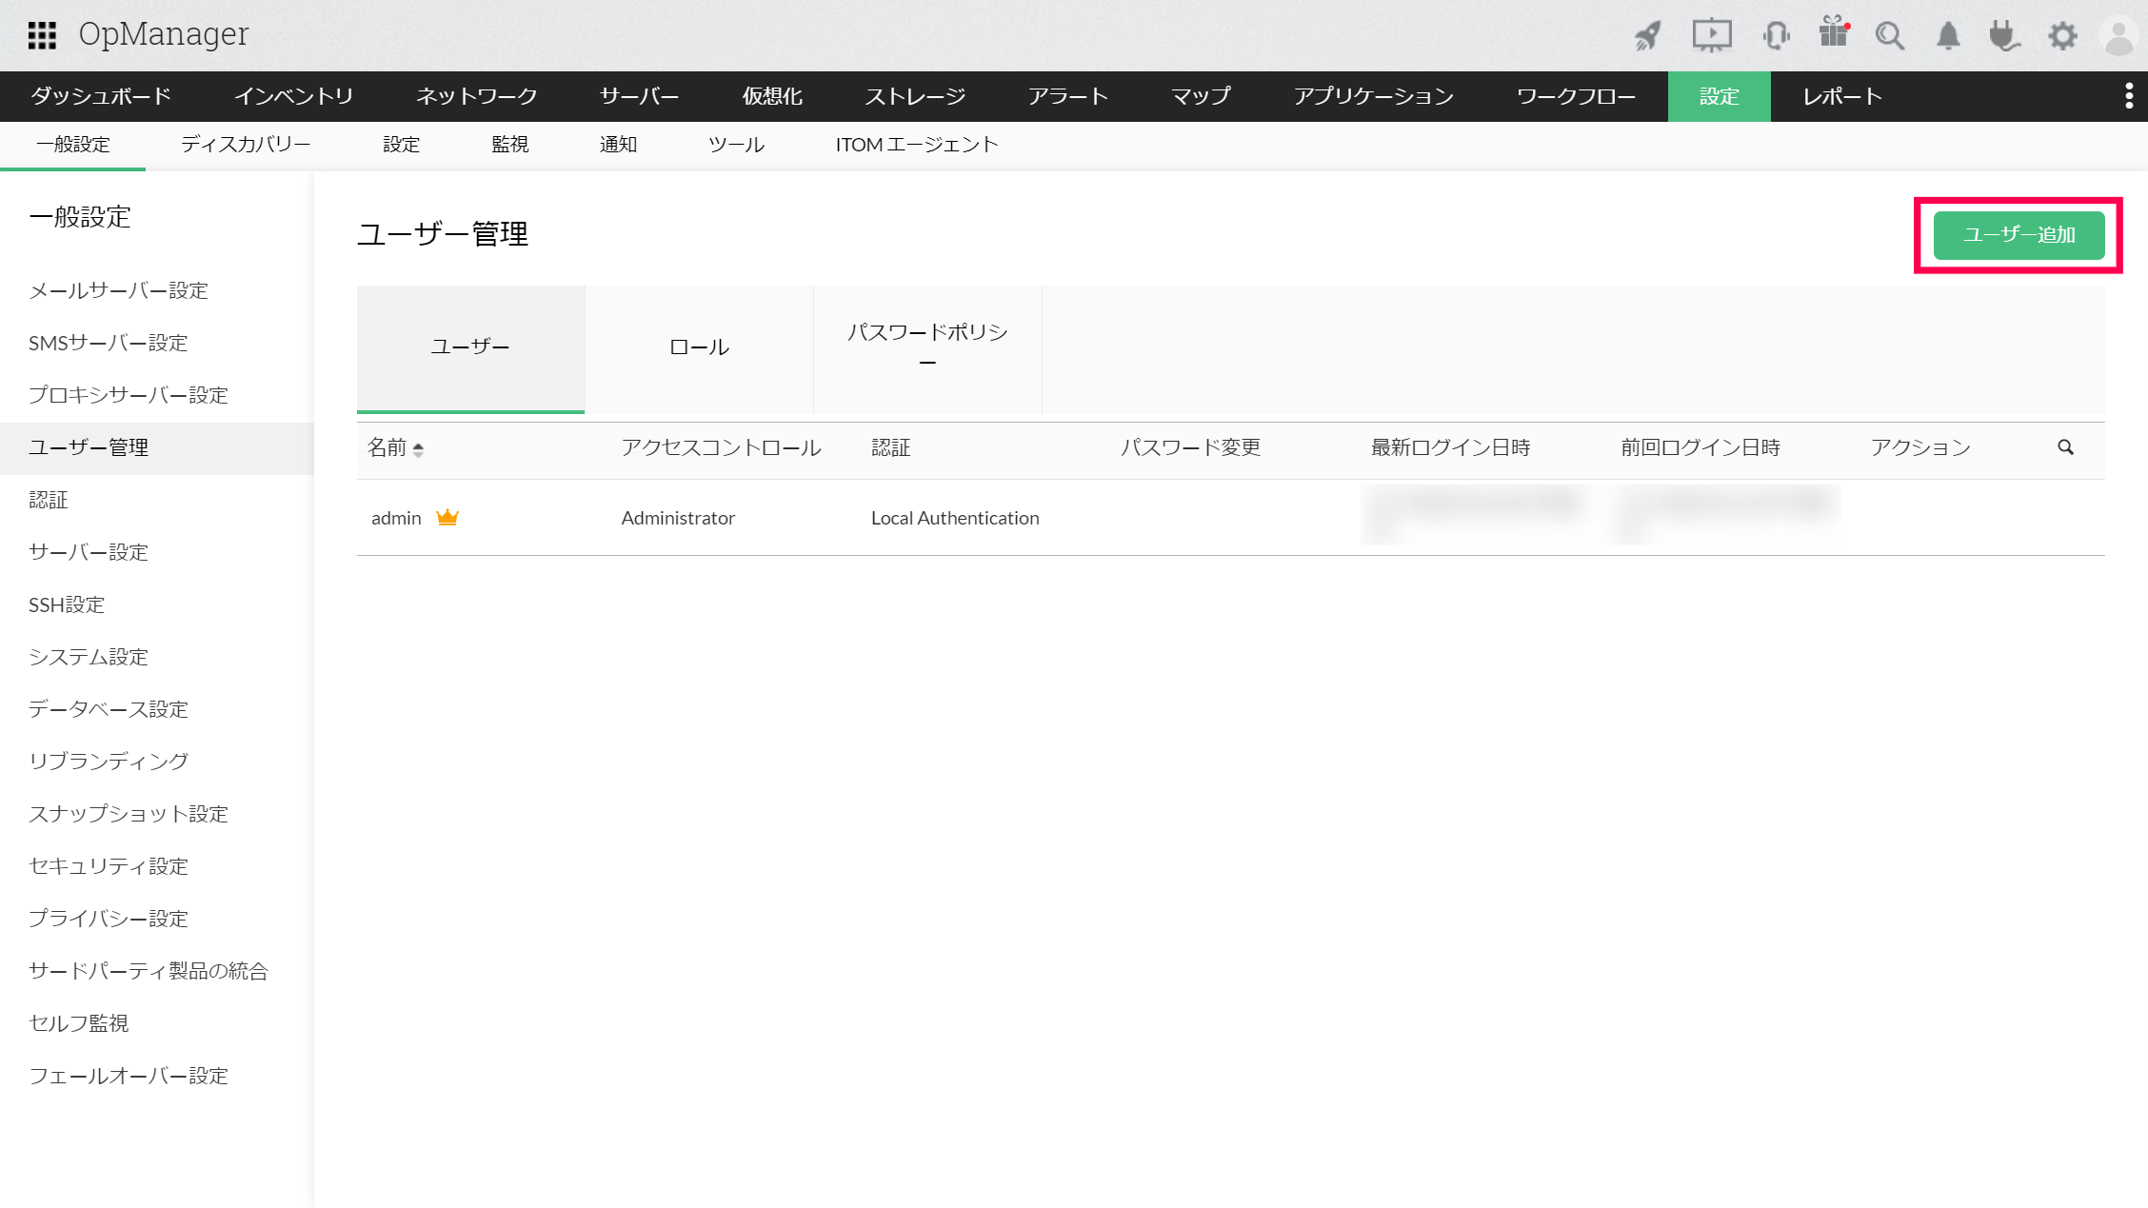Open the presentation screen icon

click(x=1711, y=35)
